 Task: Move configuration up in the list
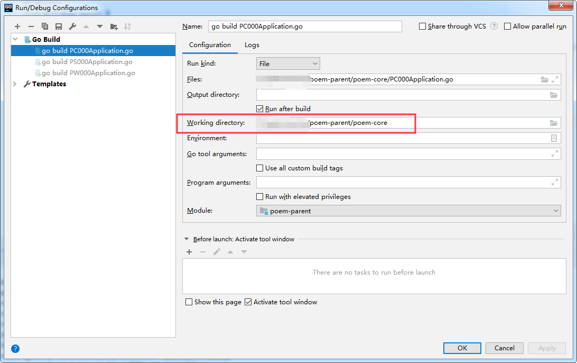(86, 26)
